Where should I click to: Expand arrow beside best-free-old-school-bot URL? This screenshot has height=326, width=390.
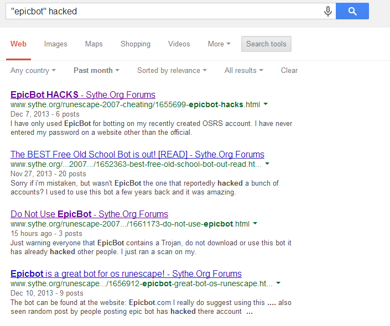pyautogui.click(x=267, y=164)
